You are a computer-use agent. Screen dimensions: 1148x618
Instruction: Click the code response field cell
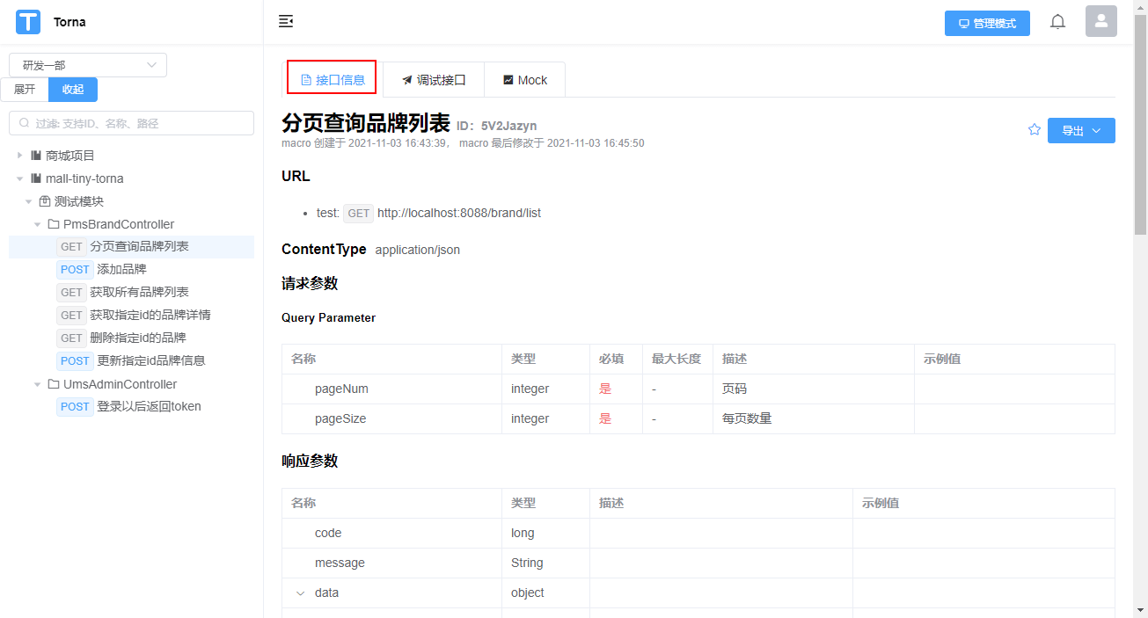click(x=391, y=533)
